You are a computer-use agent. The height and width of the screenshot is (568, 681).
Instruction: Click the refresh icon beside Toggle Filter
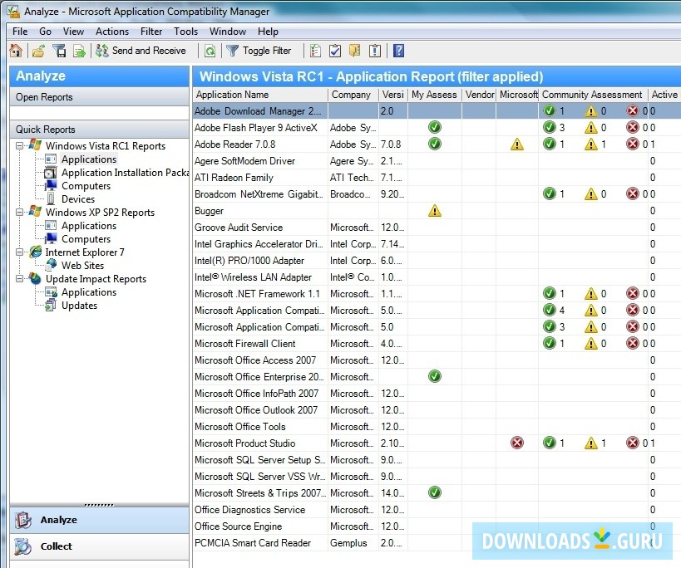210,51
